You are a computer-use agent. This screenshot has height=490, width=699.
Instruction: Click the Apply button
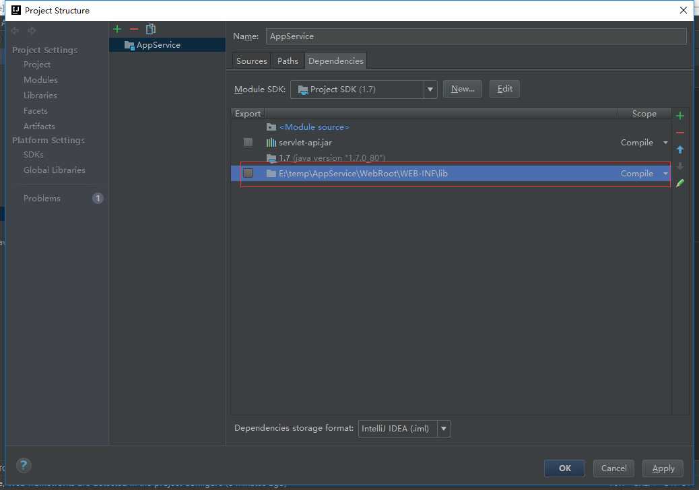pos(663,468)
